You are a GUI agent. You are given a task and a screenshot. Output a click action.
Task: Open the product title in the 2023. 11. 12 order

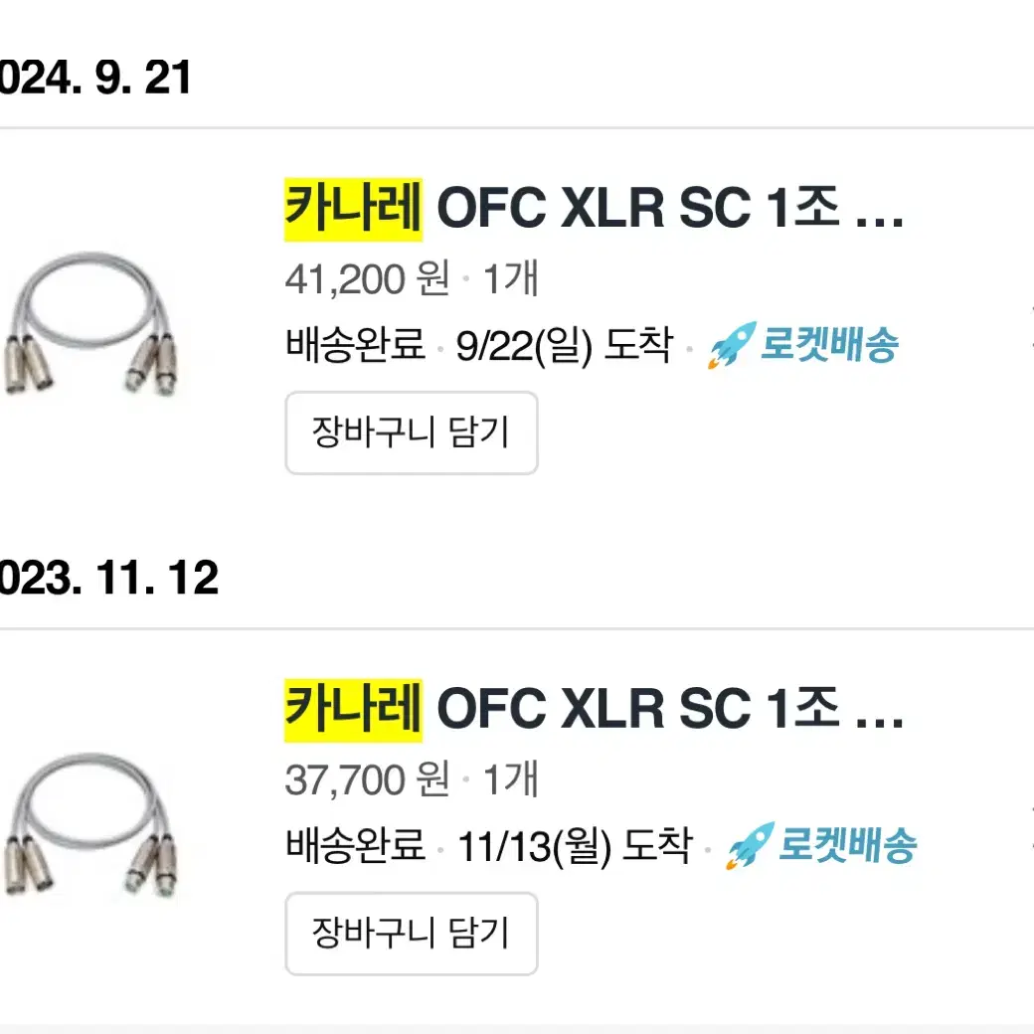[594, 710]
